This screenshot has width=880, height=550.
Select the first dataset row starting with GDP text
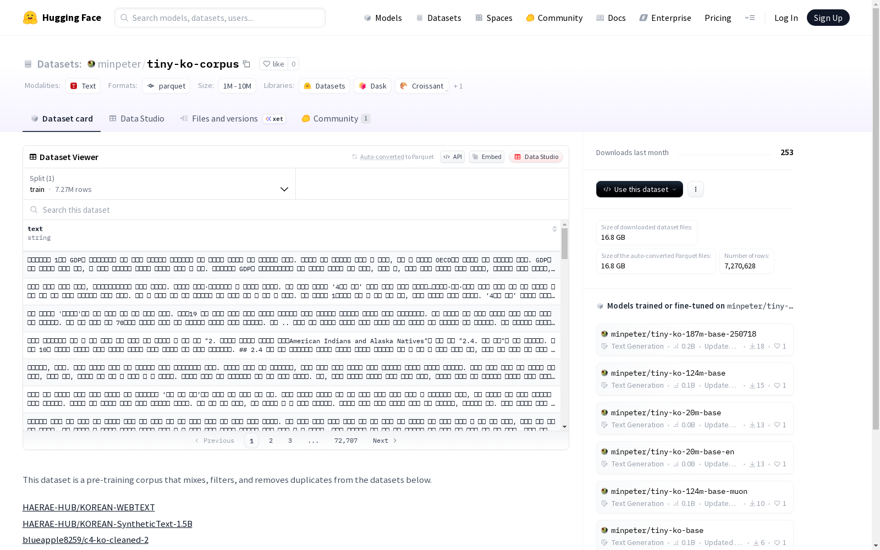[x=291, y=265]
